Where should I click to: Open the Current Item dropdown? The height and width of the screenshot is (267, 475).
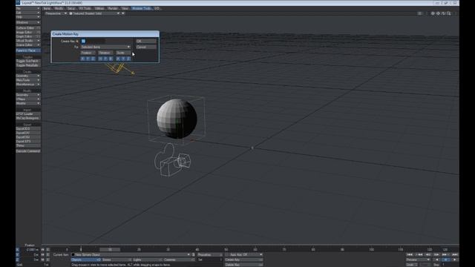tap(131, 255)
